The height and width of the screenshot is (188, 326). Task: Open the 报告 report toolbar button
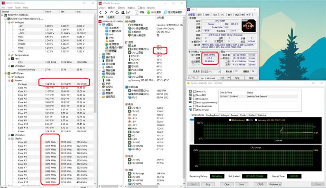click(140, 13)
